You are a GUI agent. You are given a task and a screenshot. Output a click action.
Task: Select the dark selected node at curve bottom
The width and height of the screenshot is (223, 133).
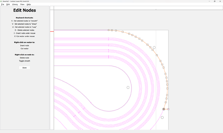[164, 109]
